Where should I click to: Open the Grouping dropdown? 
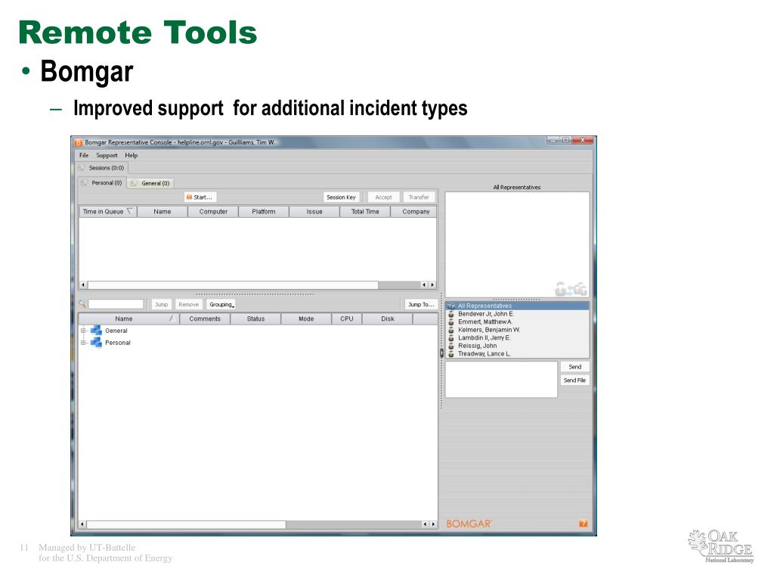point(221,304)
